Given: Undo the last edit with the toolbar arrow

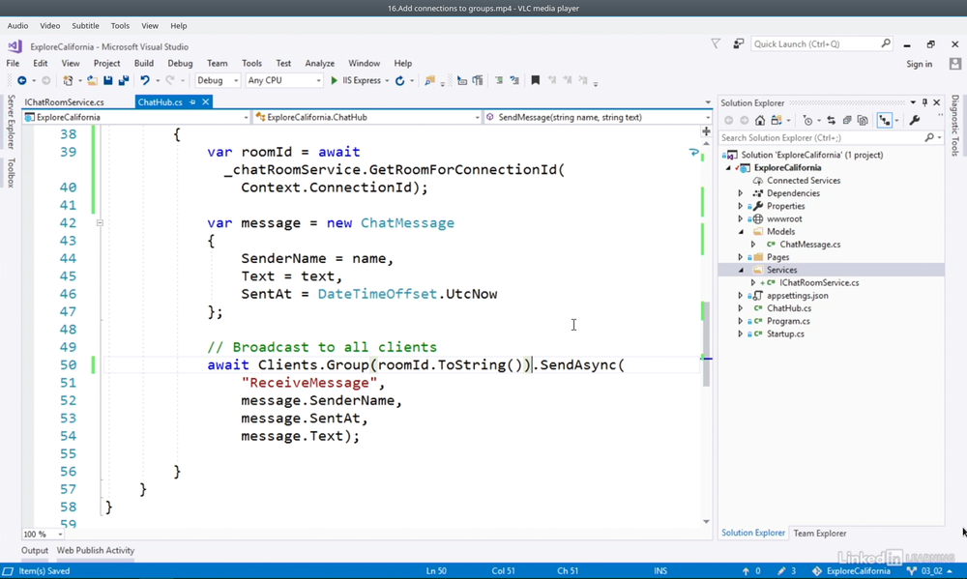Looking at the screenshot, I should [145, 81].
